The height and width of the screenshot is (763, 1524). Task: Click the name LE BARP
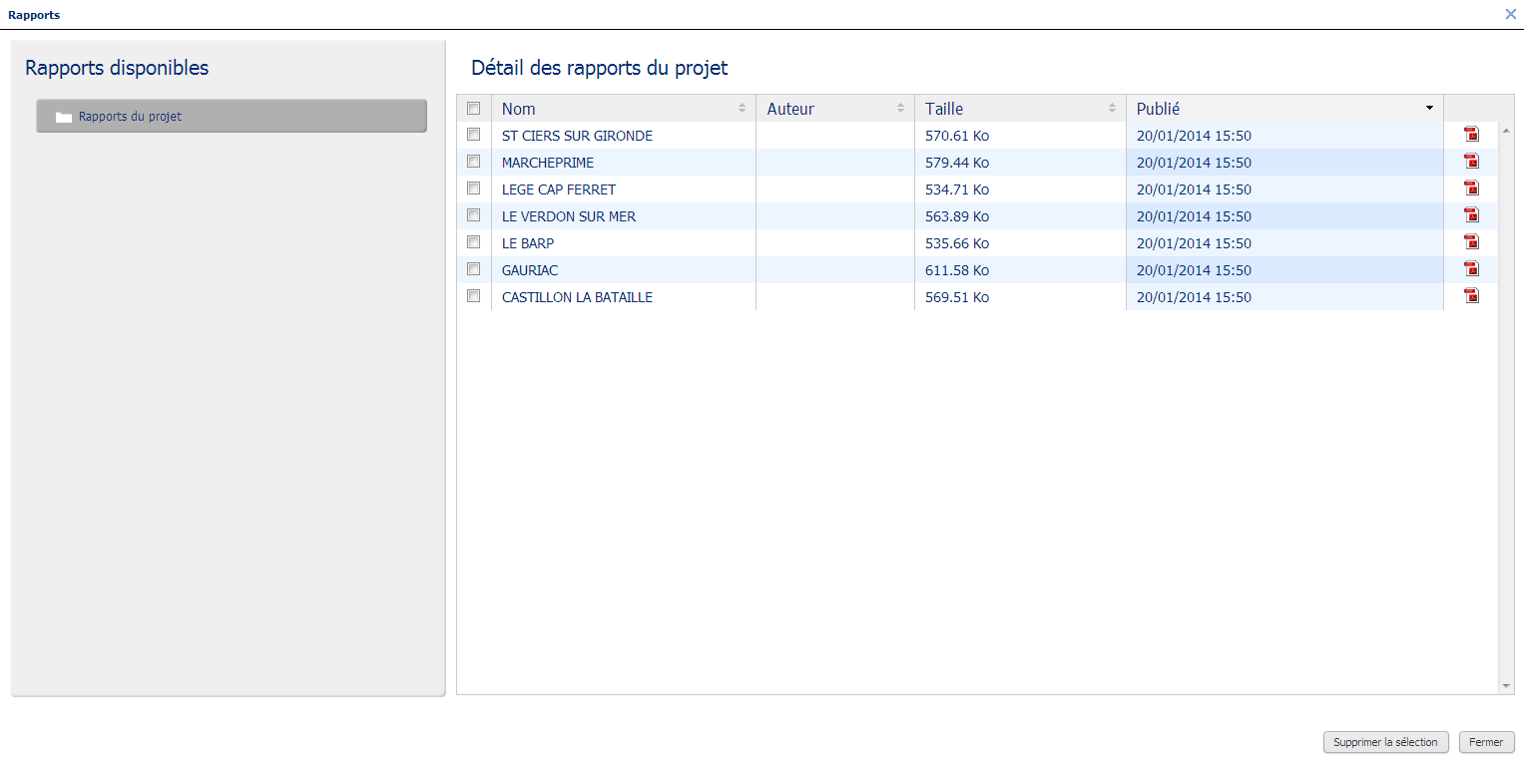point(528,243)
